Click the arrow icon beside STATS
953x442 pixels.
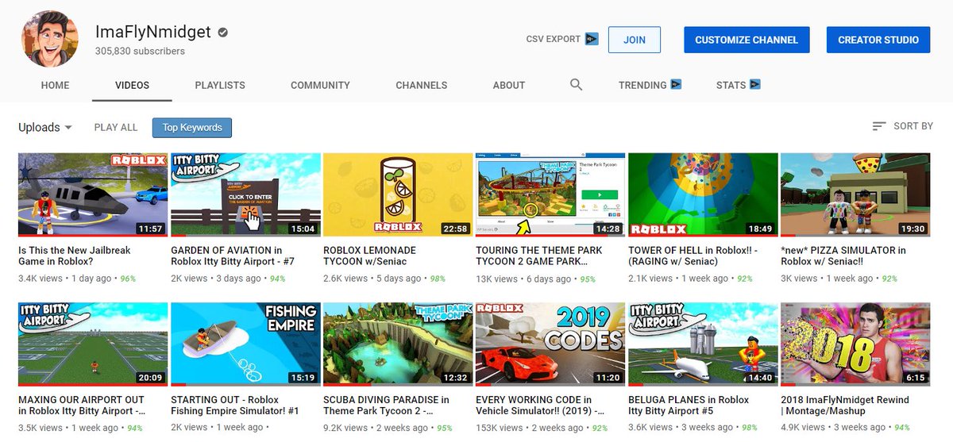click(x=755, y=84)
